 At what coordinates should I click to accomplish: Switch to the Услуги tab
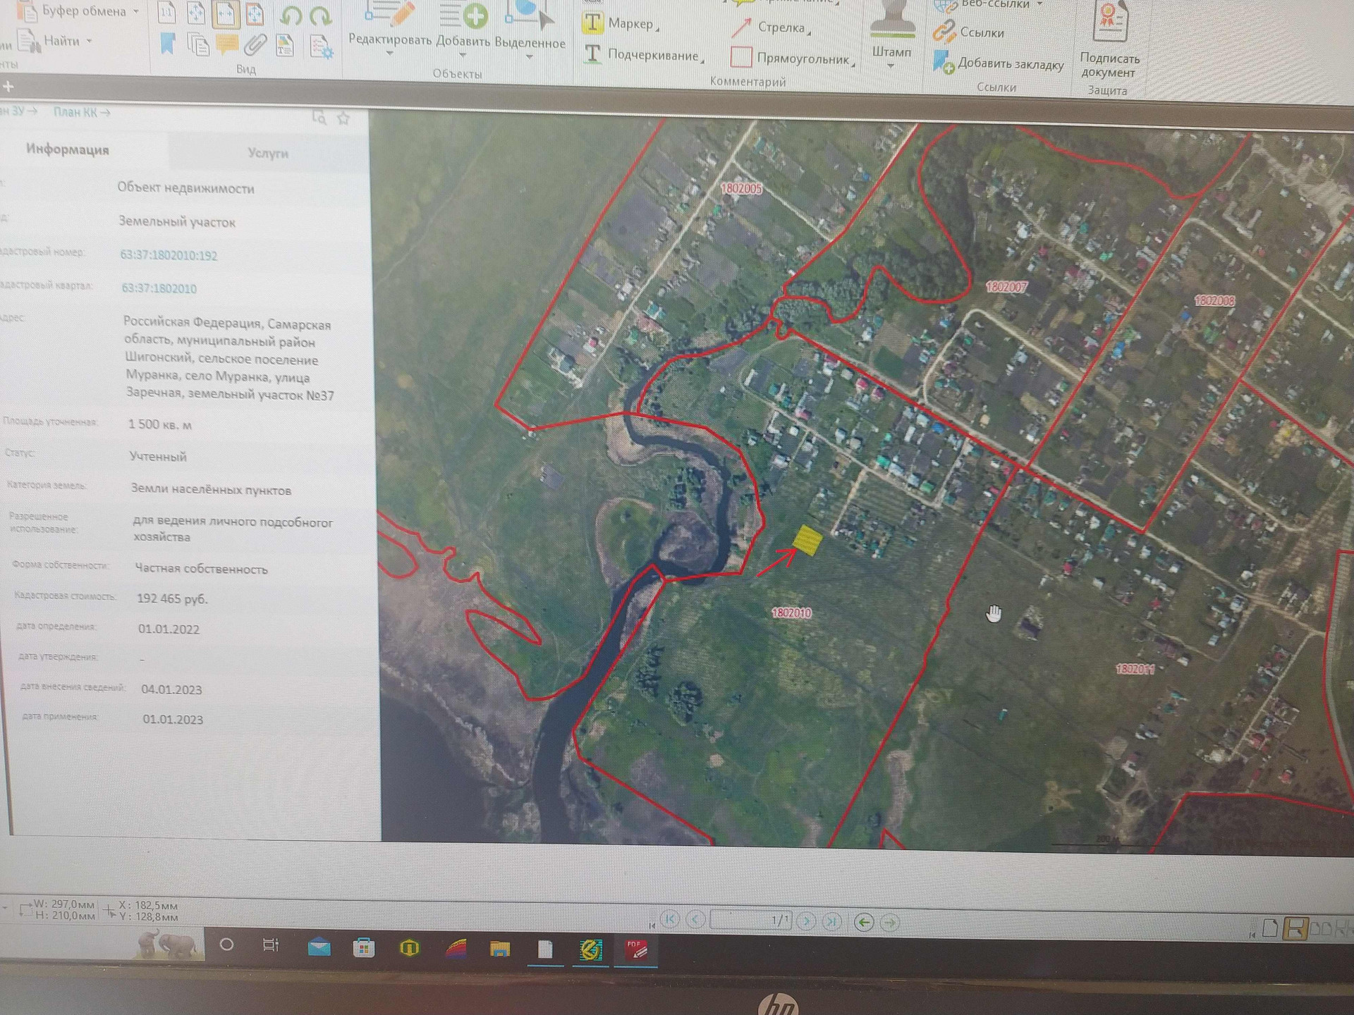(x=268, y=153)
